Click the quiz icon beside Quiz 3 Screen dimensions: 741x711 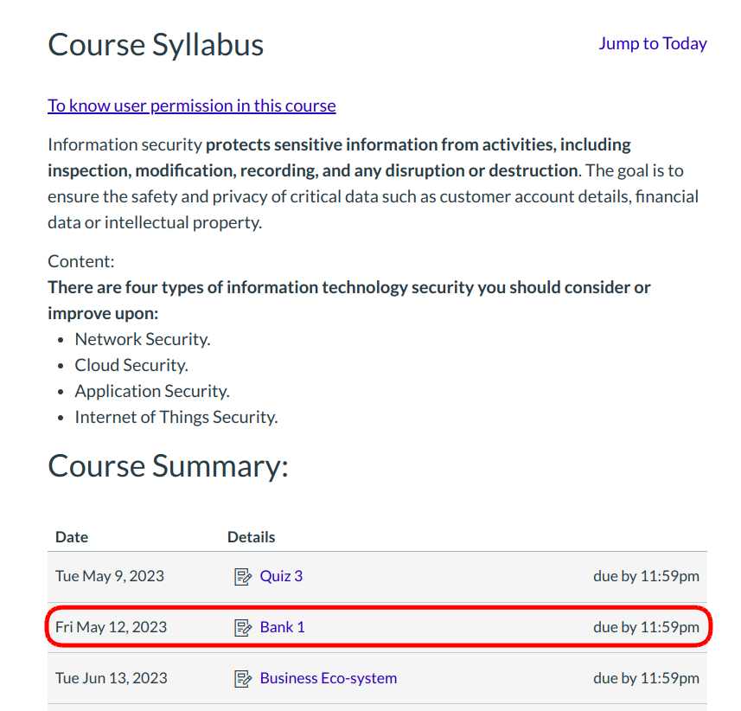pyautogui.click(x=243, y=577)
